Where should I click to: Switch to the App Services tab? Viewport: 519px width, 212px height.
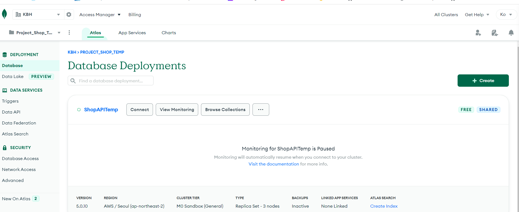pos(132,33)
